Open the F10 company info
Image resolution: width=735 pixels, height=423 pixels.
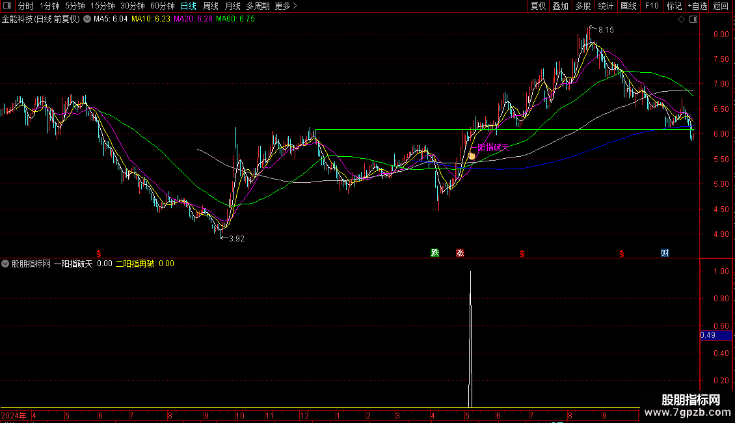[652, 6]
